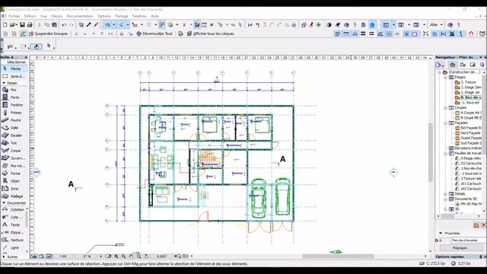Select the Porte door tool

pyautogui.click(x=14, y=97)
